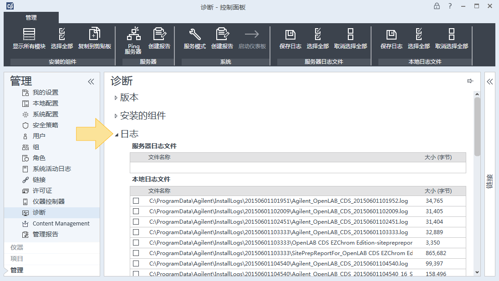Collapse the 管理 navigation panel
499x281 pixels.
(x=91, y=82)
